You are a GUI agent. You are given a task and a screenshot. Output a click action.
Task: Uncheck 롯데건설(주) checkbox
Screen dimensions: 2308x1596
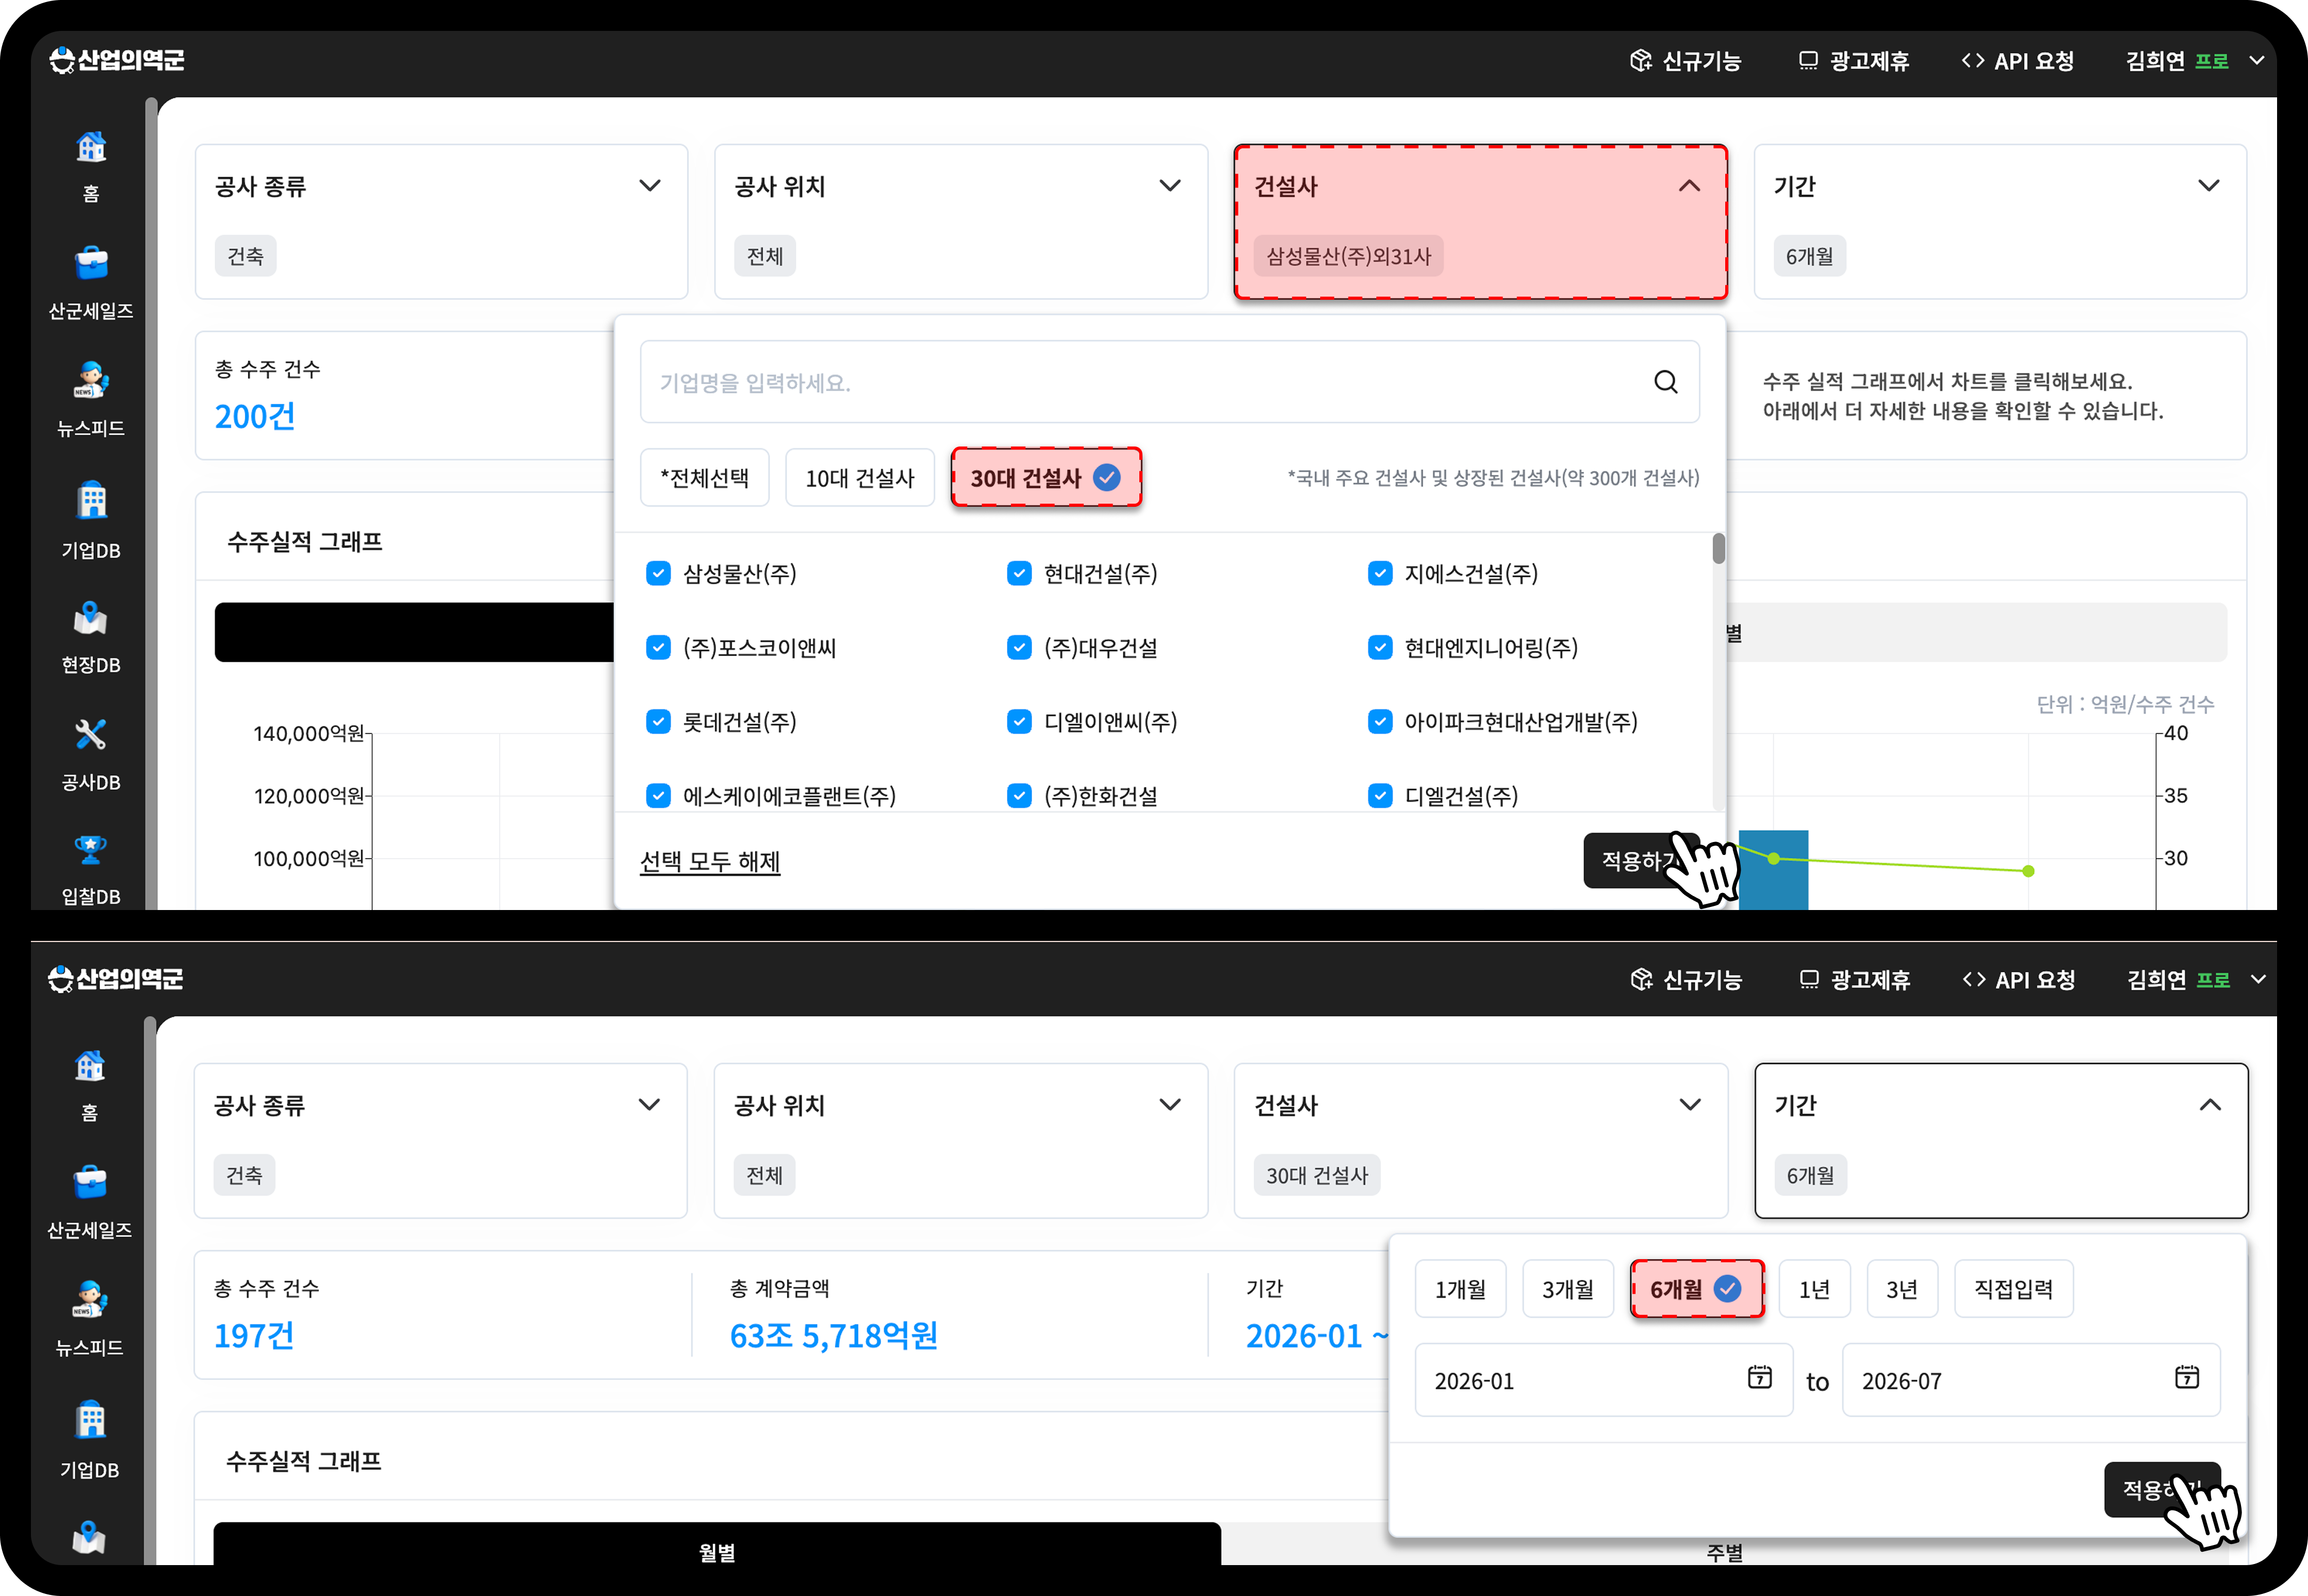point(658,721)
